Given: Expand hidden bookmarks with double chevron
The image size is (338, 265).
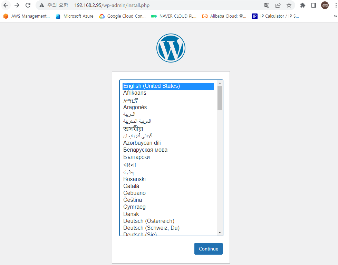Looking at the screenshot, I should (335, 16).
